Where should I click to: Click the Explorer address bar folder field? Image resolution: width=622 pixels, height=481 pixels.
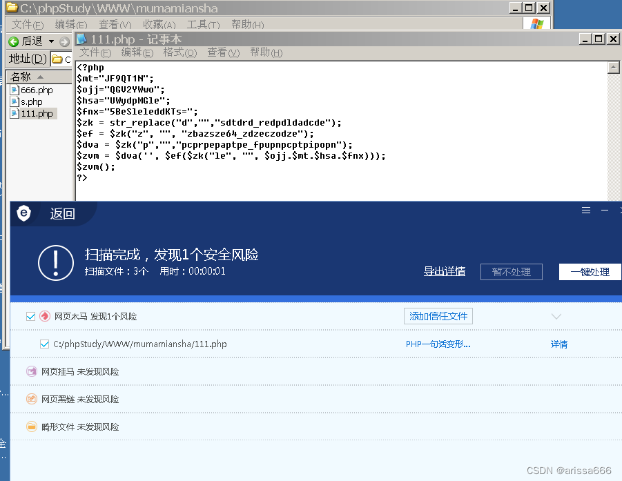point(61,59)
